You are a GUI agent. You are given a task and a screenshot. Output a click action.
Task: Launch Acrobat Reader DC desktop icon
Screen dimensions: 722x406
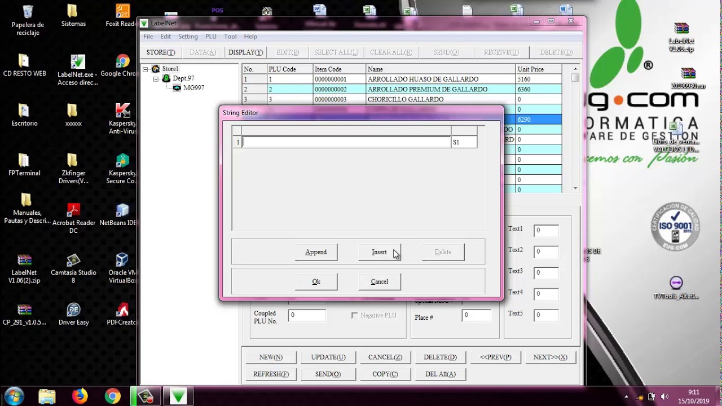[x=73, y=218]
